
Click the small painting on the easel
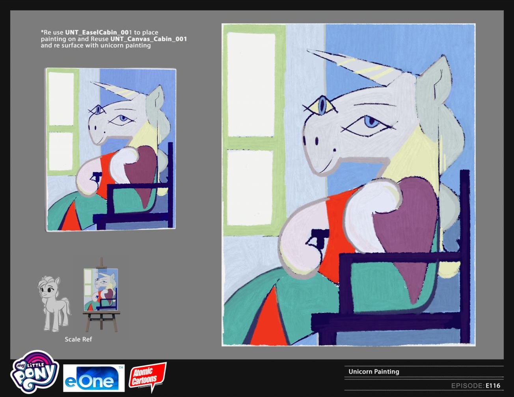pyautogui.click(x=101, y=289)
